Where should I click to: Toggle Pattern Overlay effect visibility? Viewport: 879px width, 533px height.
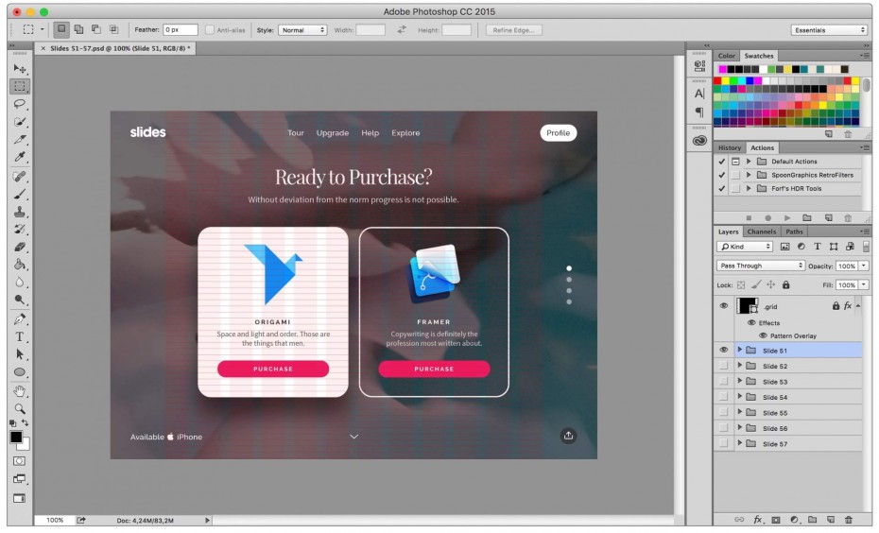(763, 335)
